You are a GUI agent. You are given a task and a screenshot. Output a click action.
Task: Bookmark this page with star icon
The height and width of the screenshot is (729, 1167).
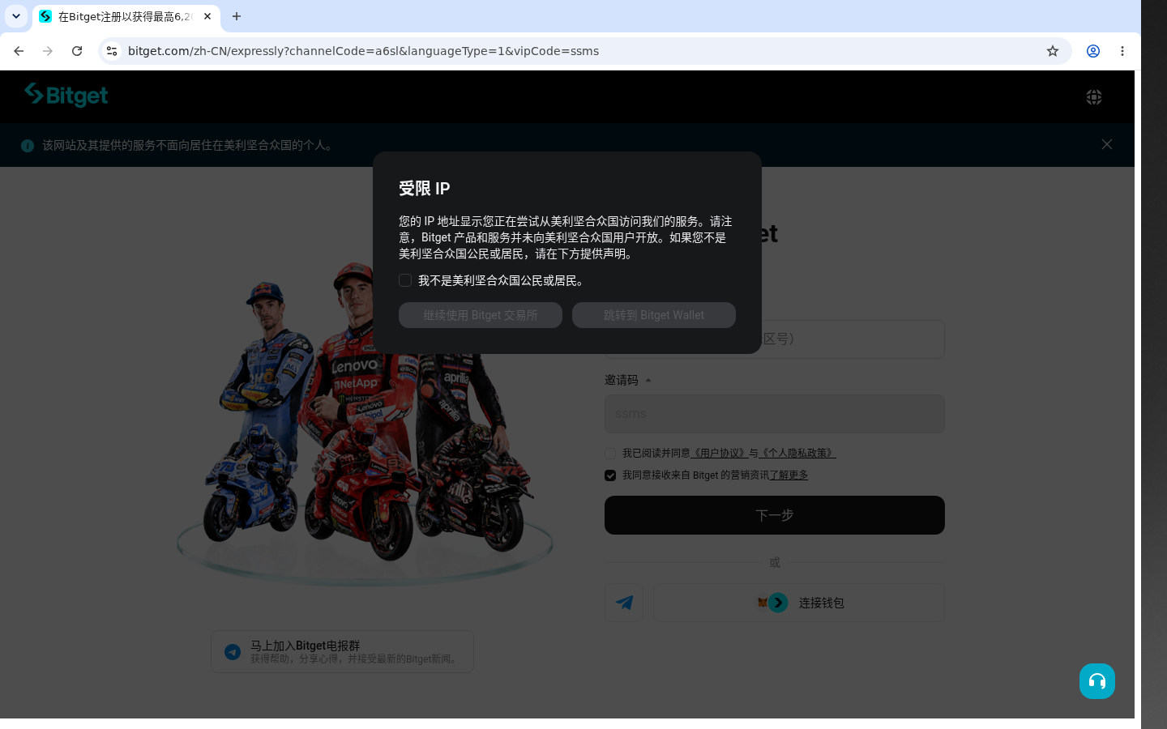pos(1053,51)
